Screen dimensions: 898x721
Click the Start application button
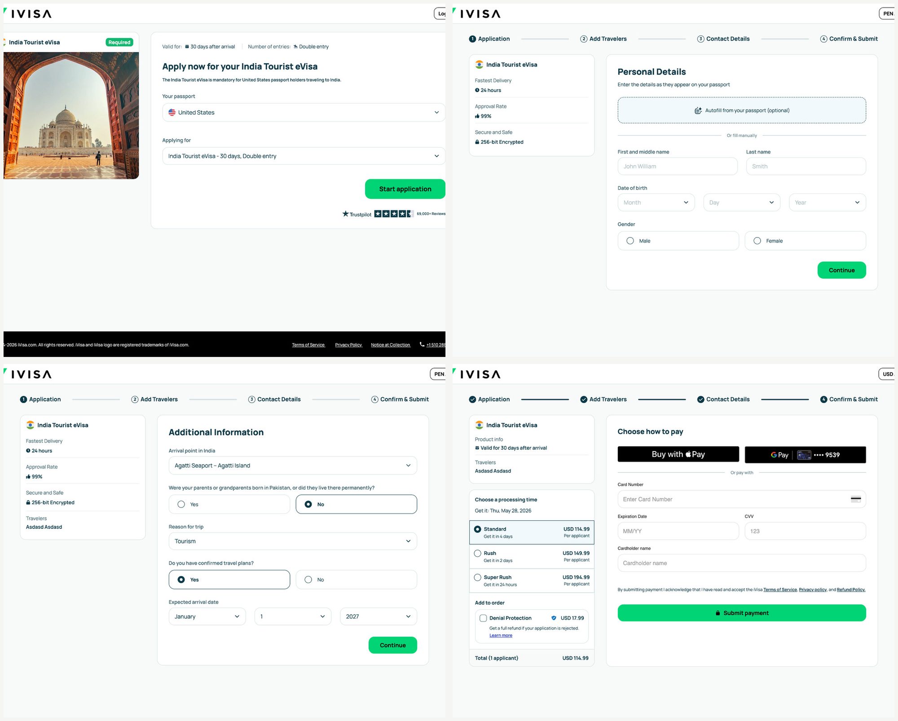coord(405,189)
